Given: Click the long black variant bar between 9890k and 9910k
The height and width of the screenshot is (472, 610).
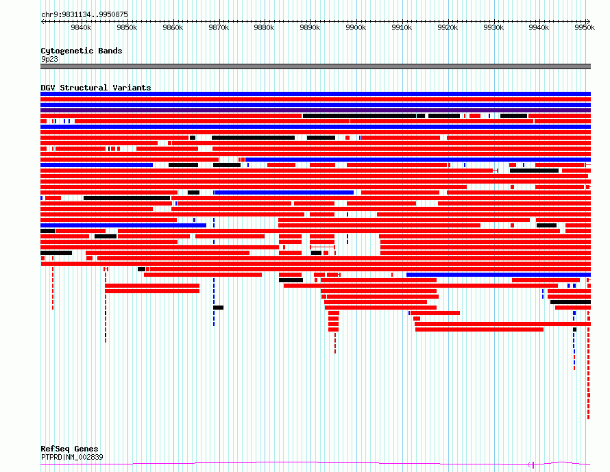Looking at the screenshot, I should click(359, 116).
